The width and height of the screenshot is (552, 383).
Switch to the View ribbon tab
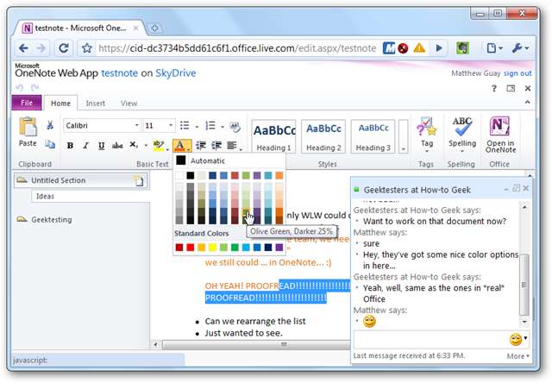coord(129,104)
